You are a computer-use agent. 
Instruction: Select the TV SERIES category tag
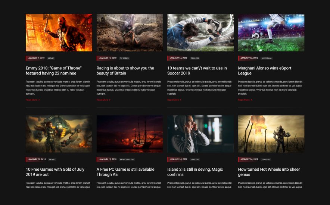point(124,58)
